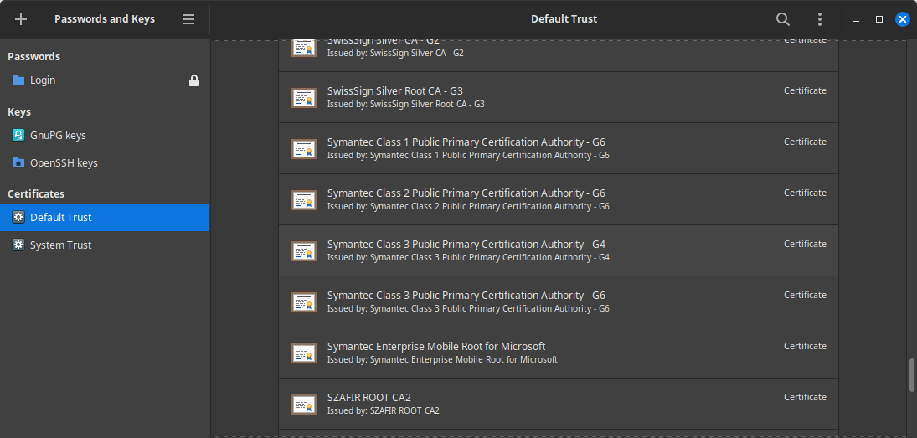Select System Trust certificates
This screenshot has width=917, height=438.
pyautogui.click(x=105, y=245)
